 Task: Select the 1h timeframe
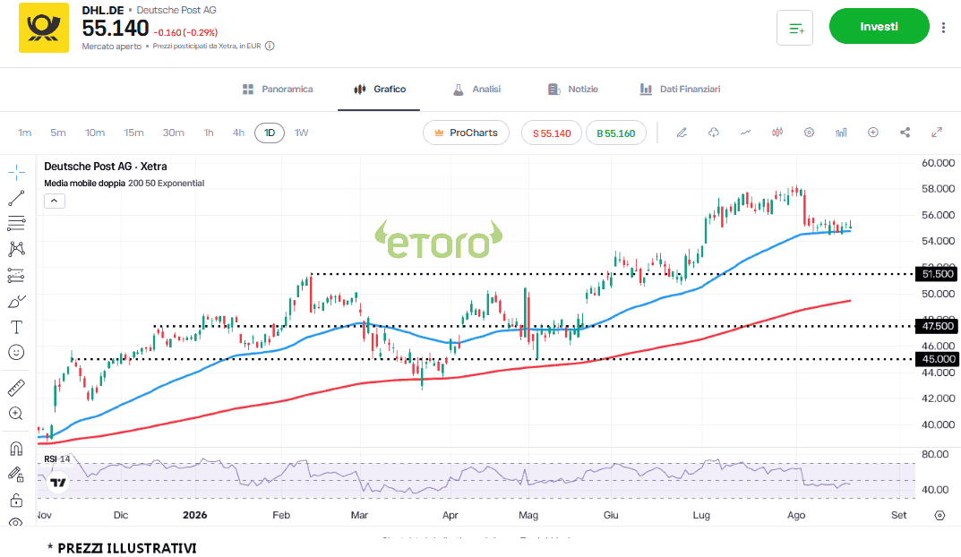point(209,133)
